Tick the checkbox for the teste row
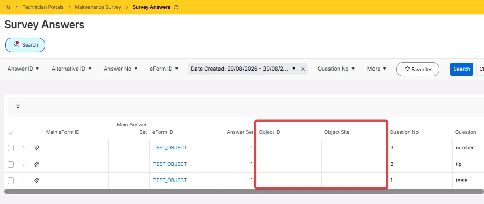Viewport: 484px width, 204px height. coord(11,180)
